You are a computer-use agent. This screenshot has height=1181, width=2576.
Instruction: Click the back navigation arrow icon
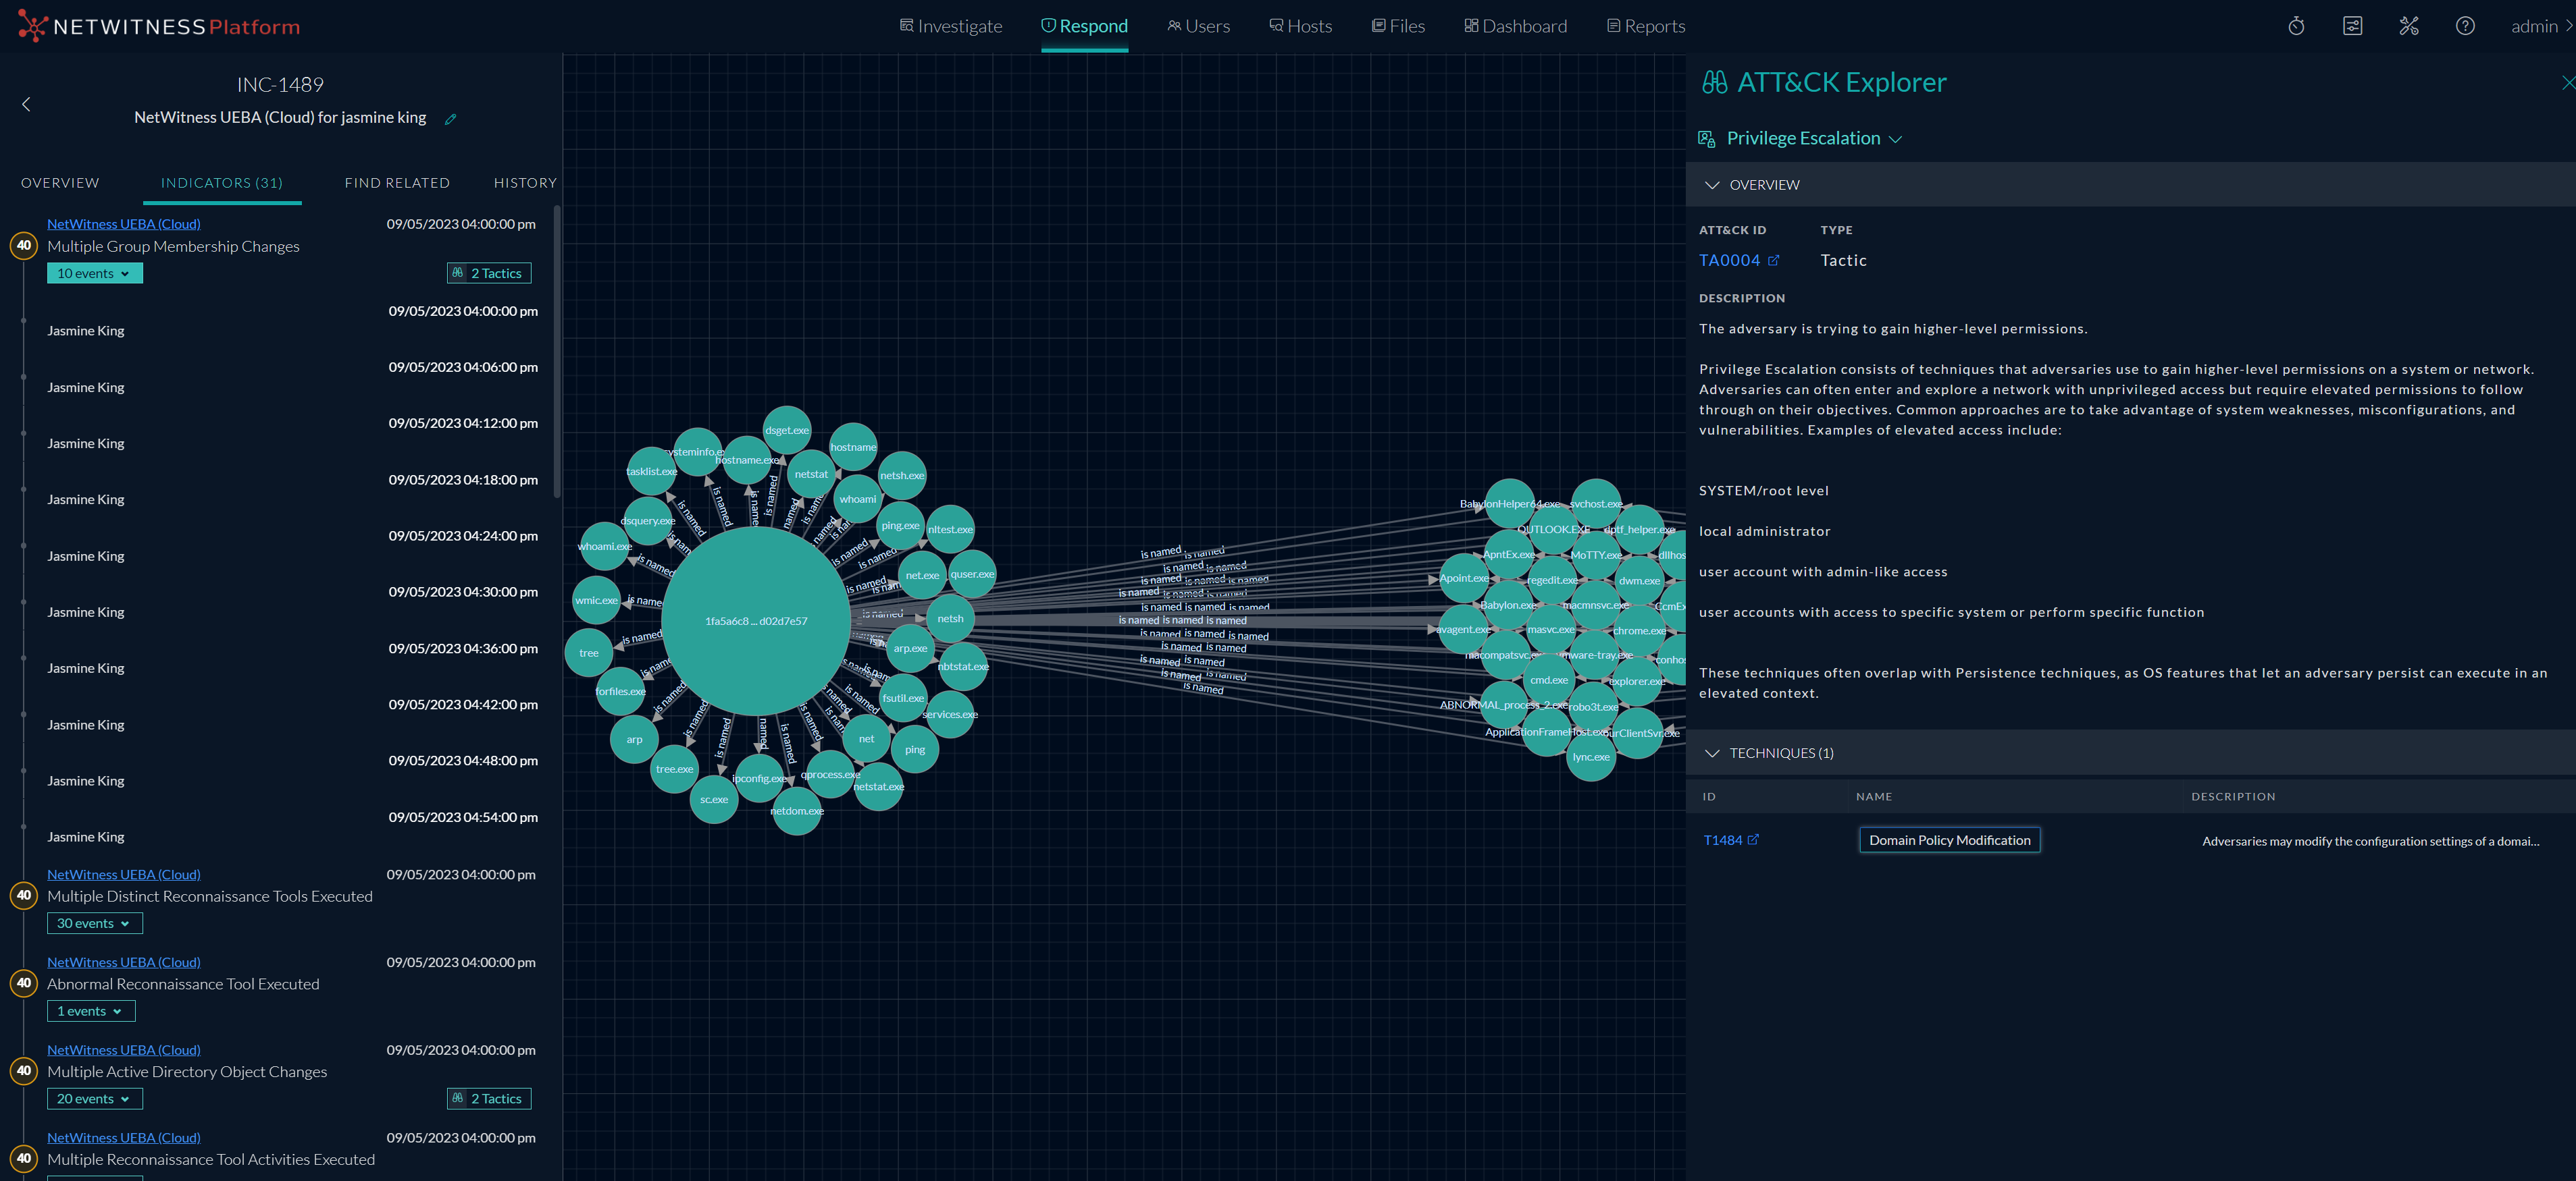(24, 103)
